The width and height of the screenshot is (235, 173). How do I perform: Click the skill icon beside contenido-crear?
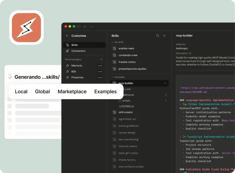(114, 55)
